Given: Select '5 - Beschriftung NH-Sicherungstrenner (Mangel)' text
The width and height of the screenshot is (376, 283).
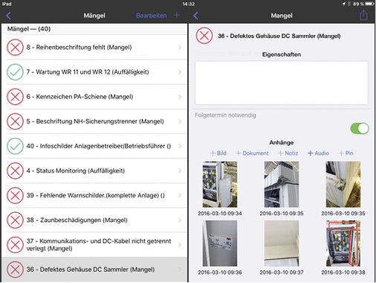Looking at the screenshot, I should (95, 121).
